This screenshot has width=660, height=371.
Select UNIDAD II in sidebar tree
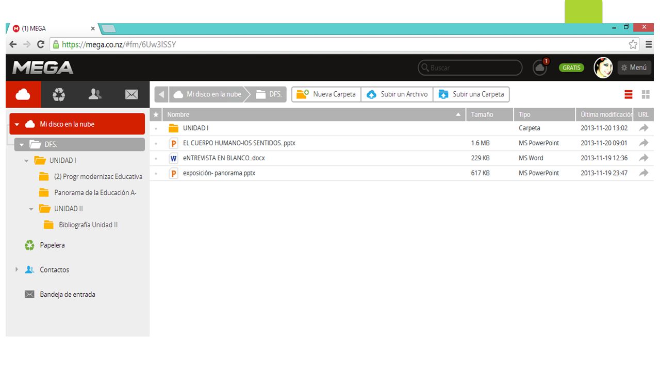pyautogui.click(x=69, y=209)
